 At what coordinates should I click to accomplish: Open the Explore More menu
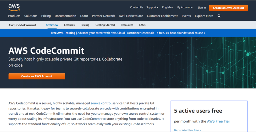(204, 16)
